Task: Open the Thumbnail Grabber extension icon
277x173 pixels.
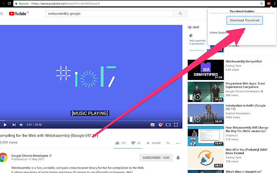Action: [x=269, y=3]
